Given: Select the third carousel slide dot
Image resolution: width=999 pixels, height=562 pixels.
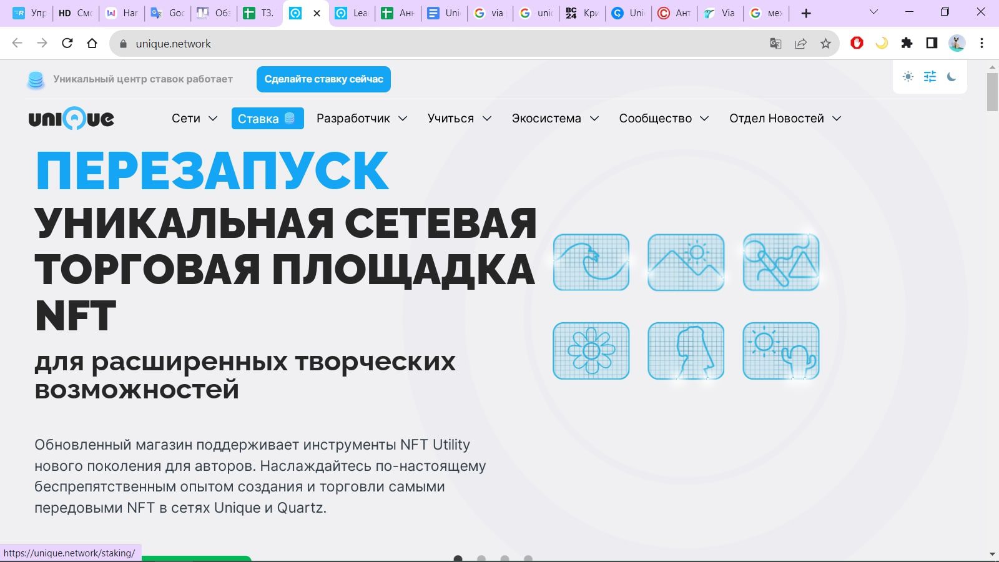Looking at the screenshot, I should 504,558.
